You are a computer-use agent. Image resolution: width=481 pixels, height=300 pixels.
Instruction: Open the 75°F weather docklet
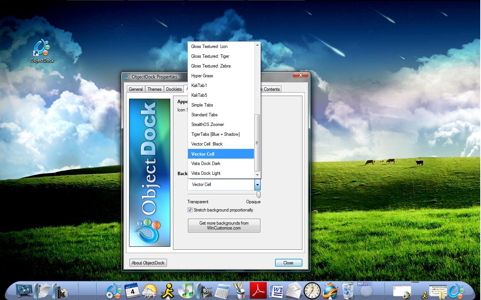[150, 291]
